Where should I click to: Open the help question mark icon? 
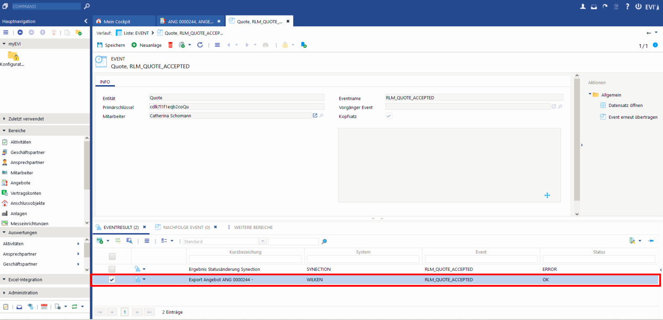pos(627,6)
